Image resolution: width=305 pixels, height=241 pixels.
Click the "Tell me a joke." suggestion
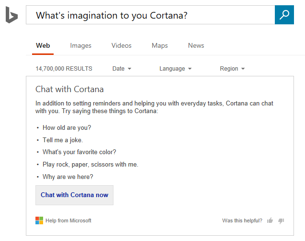(x=63, y=140)
